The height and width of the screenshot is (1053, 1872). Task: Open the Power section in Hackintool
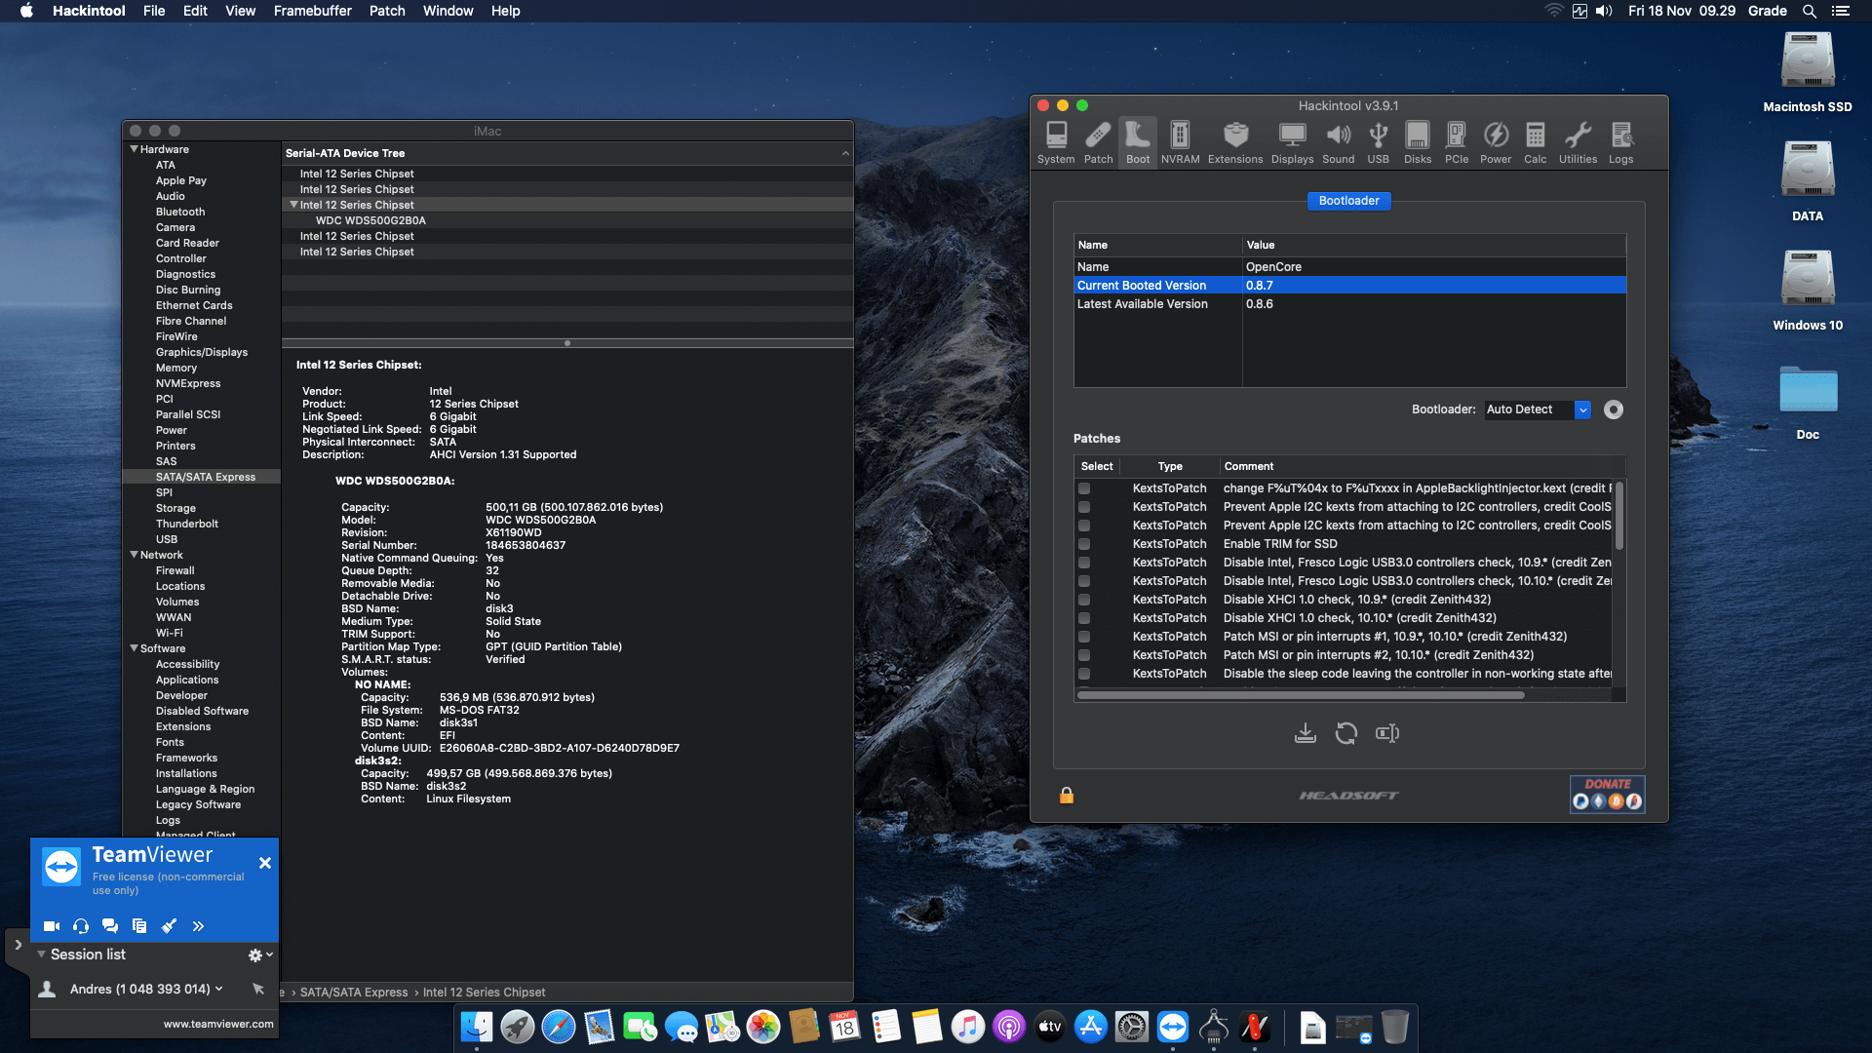1496,142
